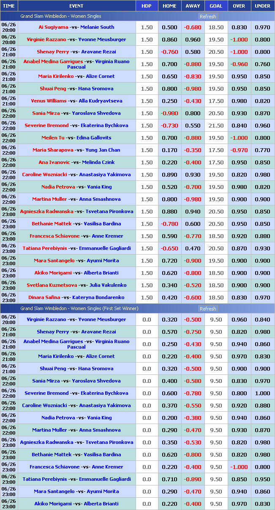
Task: Click the Yung Jan Chan link
Action: pyautogui.click(x=103, y=150)
